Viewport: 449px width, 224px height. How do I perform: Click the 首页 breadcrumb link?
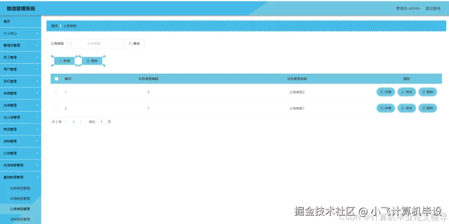click(x=54, y=26)
